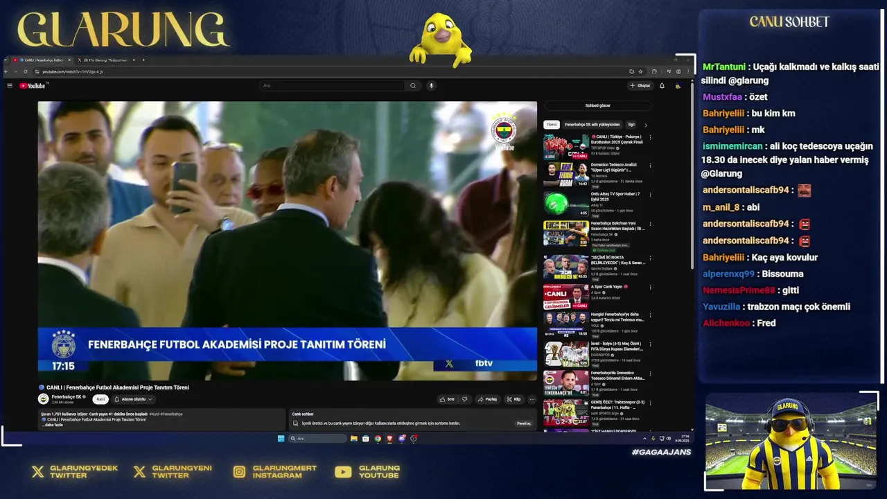Click the Fenerbahçe SK channel name

(66, 397)
